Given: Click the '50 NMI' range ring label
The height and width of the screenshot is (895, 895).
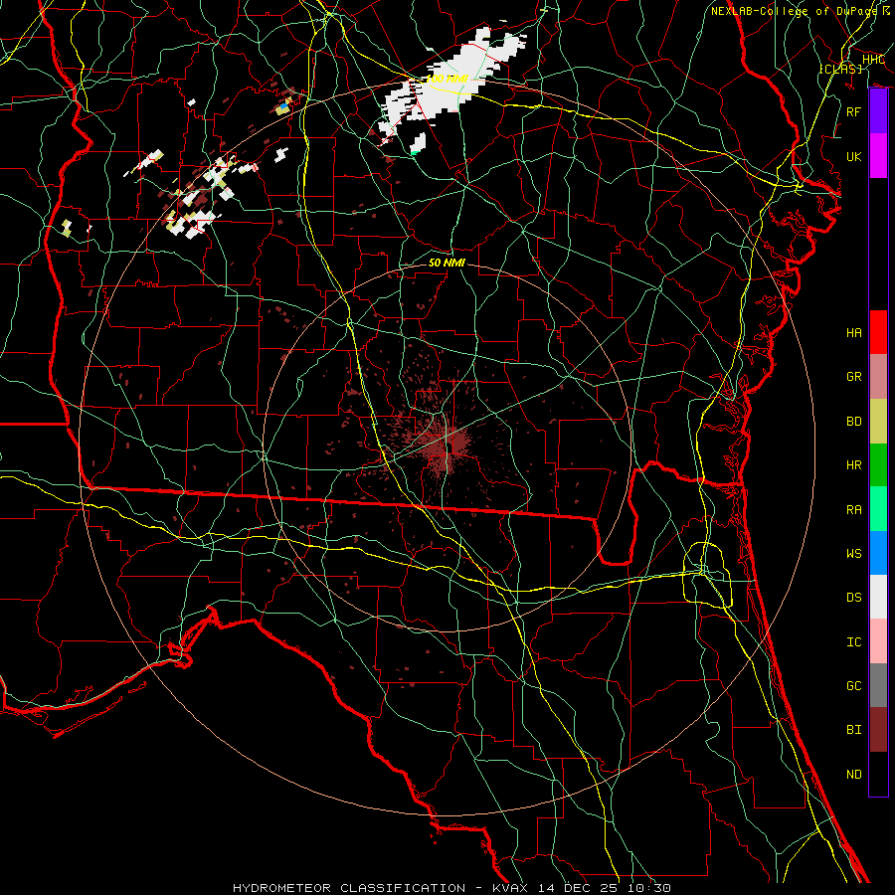Looking at the screenshot, I should pos(447,263).
